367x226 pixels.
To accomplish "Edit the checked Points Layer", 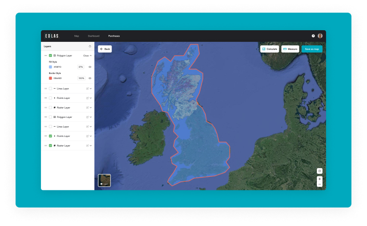I will pos(87,136).
